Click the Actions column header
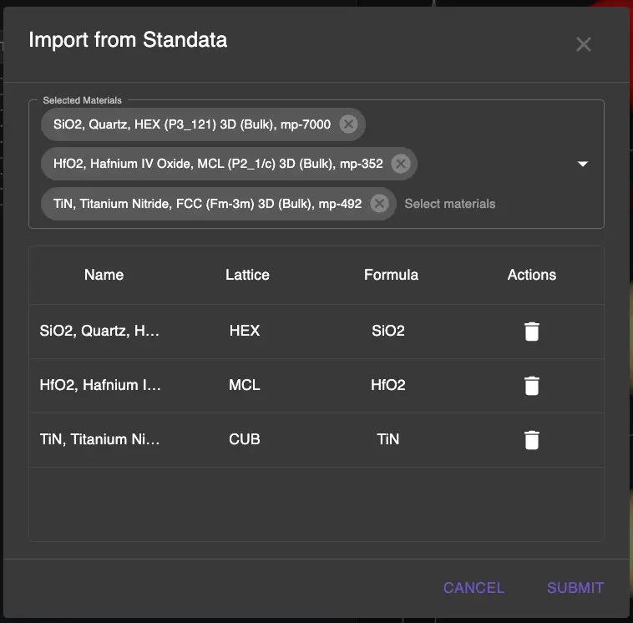This screenshot has height=623, width=633. [x=531, y=275]
